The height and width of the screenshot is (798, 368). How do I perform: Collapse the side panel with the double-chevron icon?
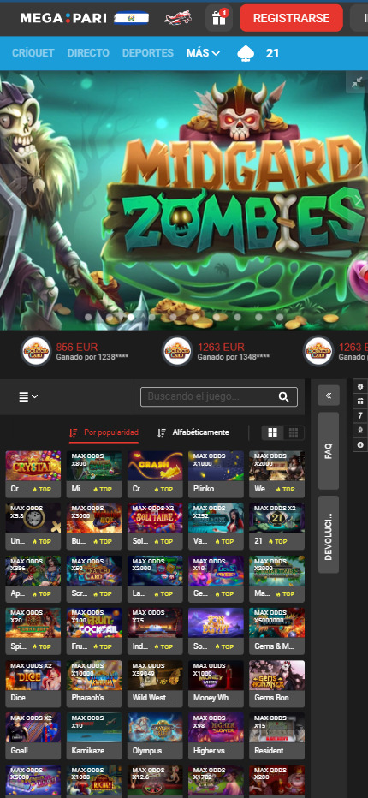click(x=329, y=396)
